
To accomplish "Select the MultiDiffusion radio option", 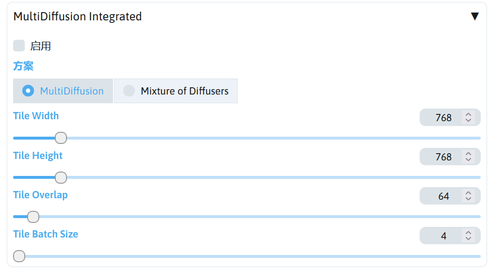I will click(28, 91).
